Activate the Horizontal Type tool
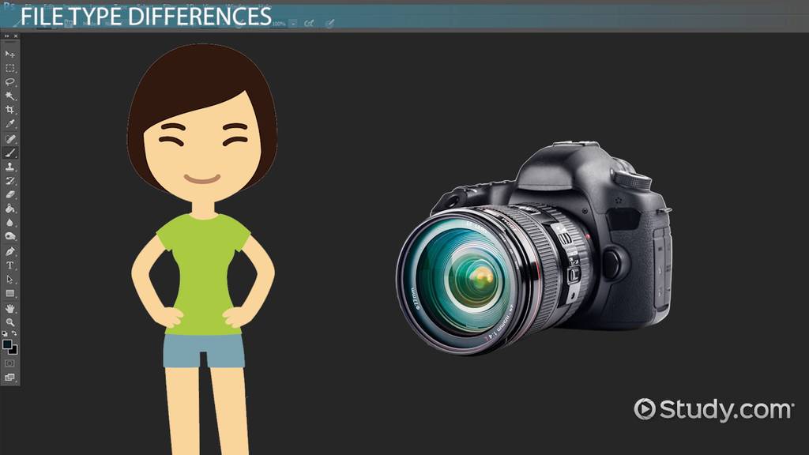 (10, 265)
